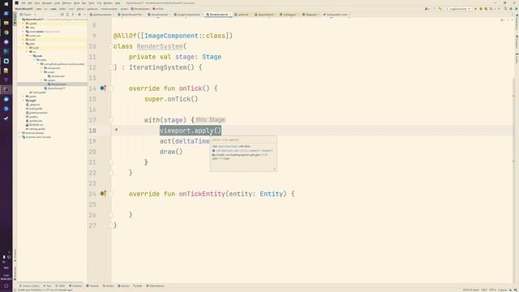The width and height of the screenshot is (519, 292).
Task: Click onTick breadcrumb in navigation bar
Action: point(158,9)
